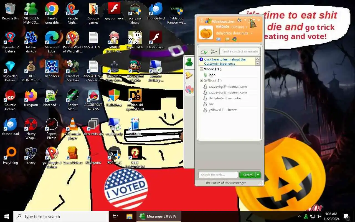The image size is (355, 222).
Task: Select the Heavy Weap... desktop icon
Action: click(31, 129)
